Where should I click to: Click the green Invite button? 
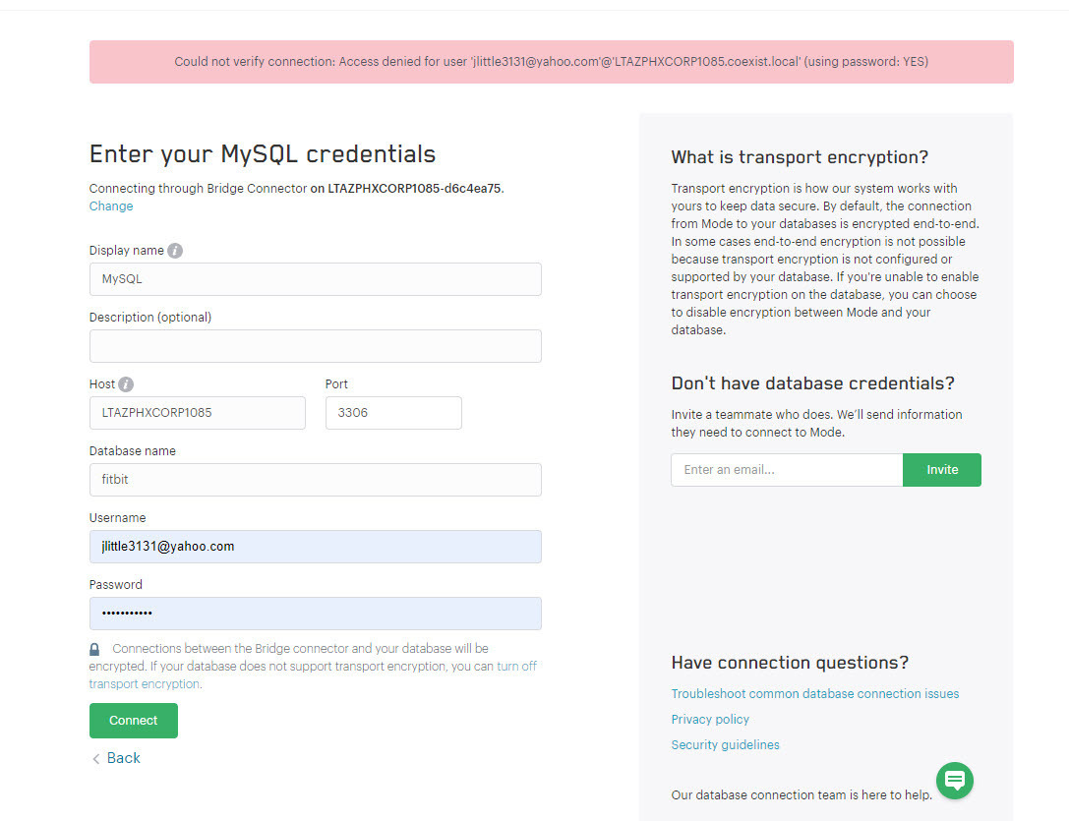coord(941,470)
